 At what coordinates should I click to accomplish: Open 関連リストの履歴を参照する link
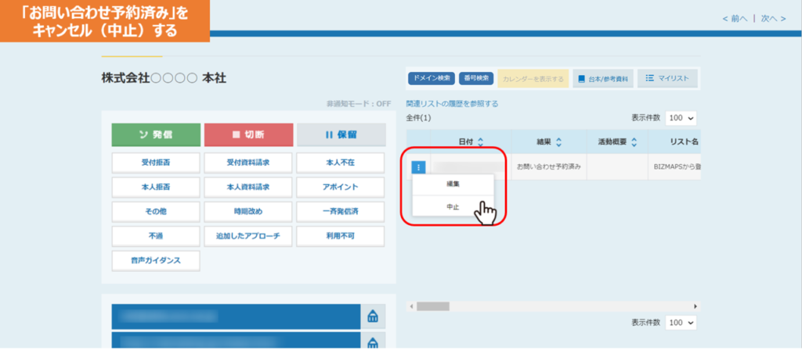(x=452, y=103)
